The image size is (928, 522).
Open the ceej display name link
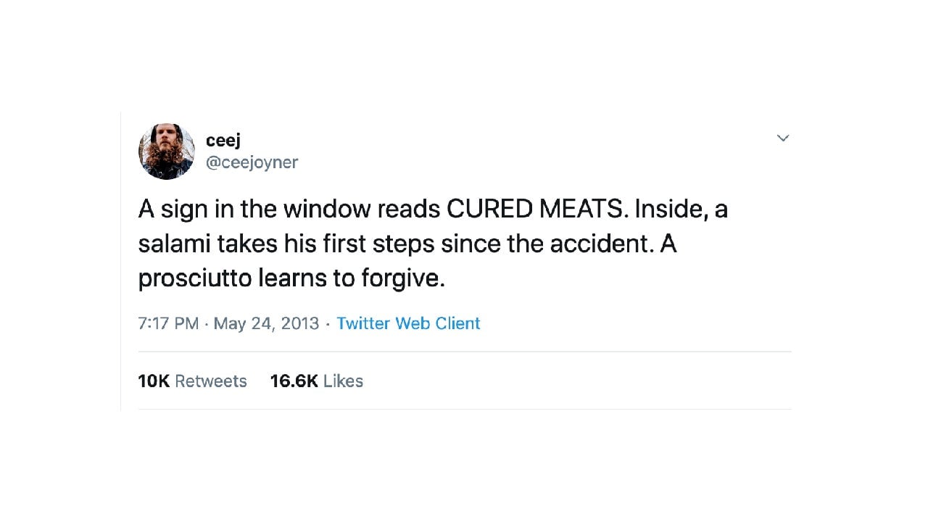point(223,140)
